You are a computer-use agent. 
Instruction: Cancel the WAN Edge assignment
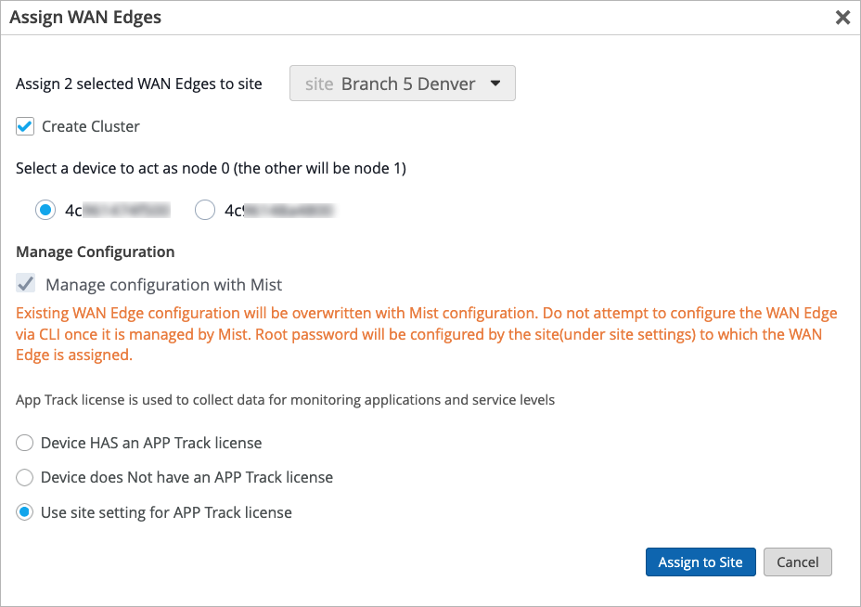pyautogui.click(x=797, y=562)
